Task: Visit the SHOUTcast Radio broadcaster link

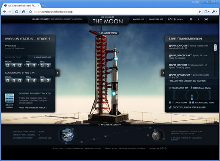Action: [201, 88]
